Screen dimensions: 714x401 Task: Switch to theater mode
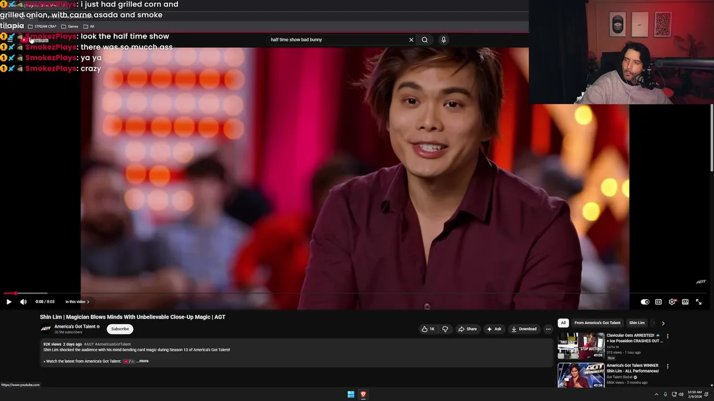(x=685, y=302)
